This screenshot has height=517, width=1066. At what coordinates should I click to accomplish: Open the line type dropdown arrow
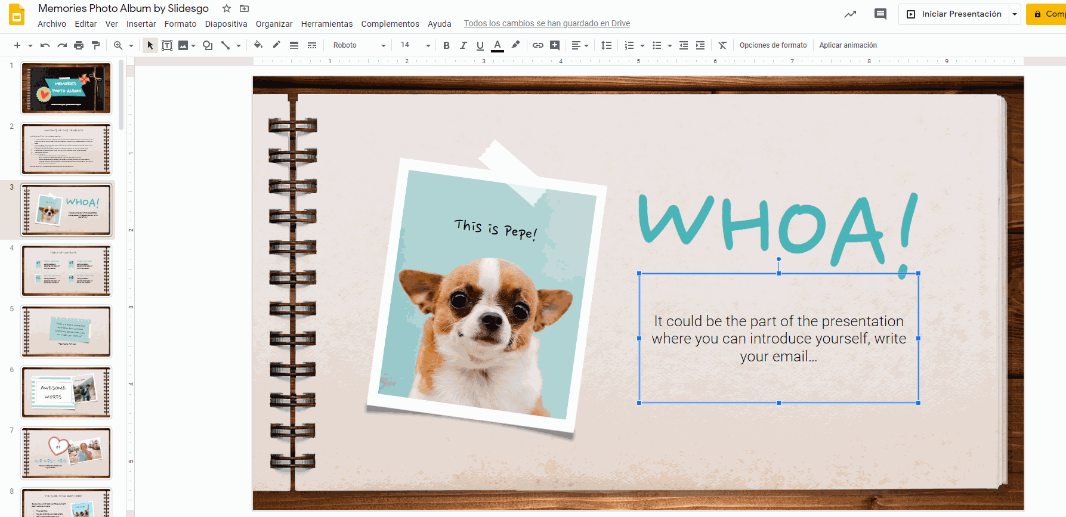coord(239,45)
